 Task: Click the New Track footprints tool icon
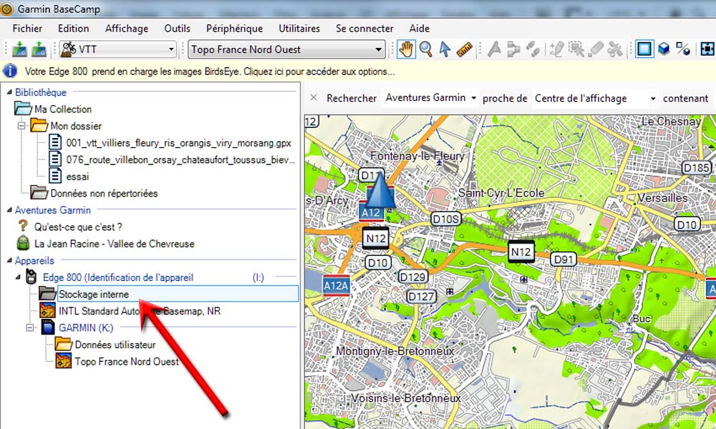pyautogui.click(x=533, y=49)
